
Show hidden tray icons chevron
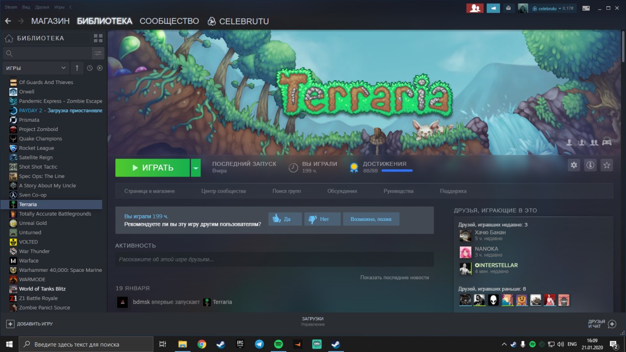coord(504,344)
